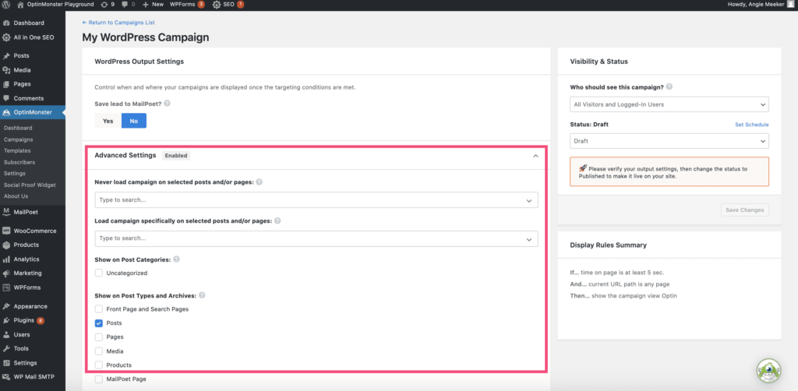Open the New content menu in admin bar
Image resolution: width=798 pixels, height=391 pixels.
coord(154,4)
